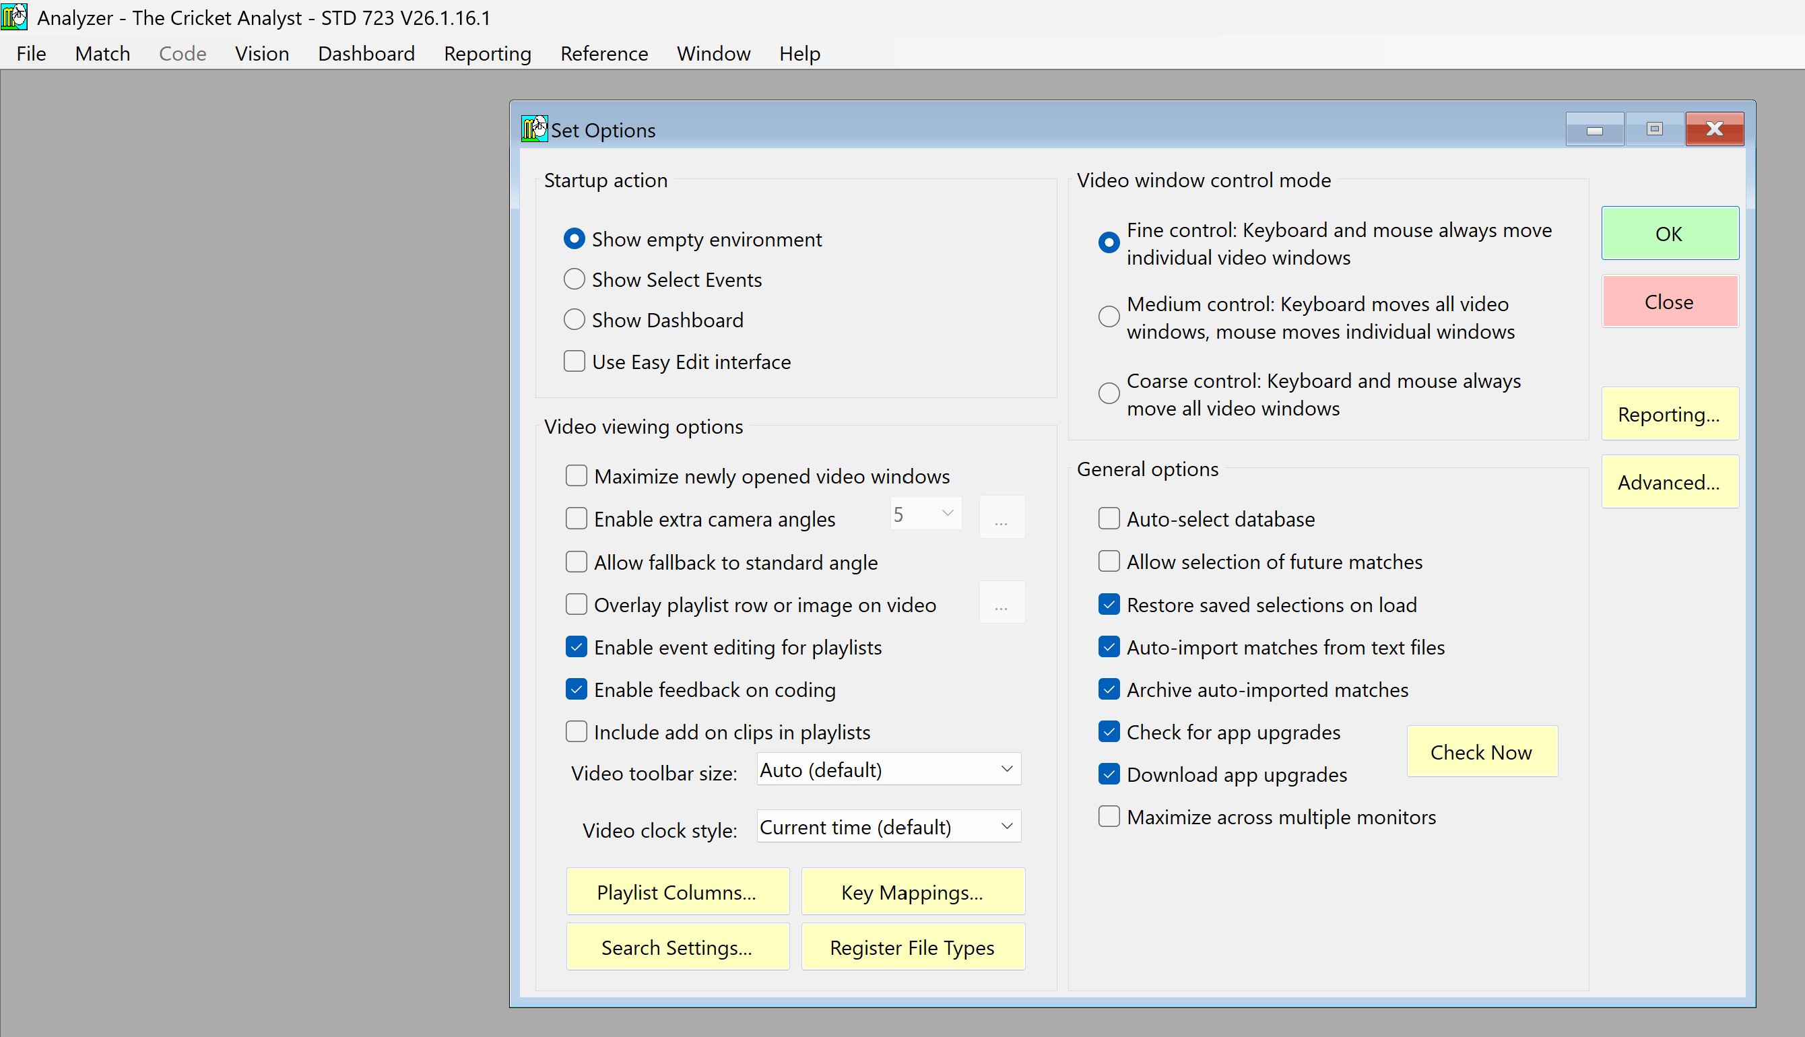Open the Help menu
The image size is (1805, 1037).
pos(799,53)
